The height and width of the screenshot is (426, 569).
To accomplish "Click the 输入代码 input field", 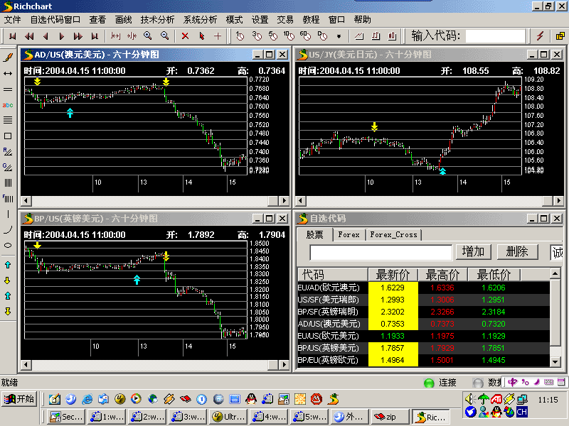I will pyautogui.click(x=495, y=36).
